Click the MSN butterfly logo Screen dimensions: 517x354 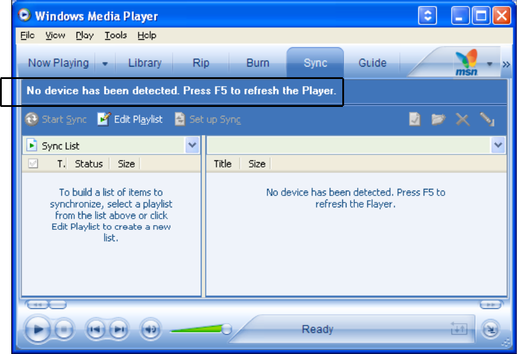pos(466,62)
